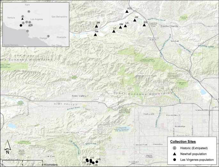Click the SM triangle site marker
The height and width of the screenshot is (167, 219).
[96, 26]
